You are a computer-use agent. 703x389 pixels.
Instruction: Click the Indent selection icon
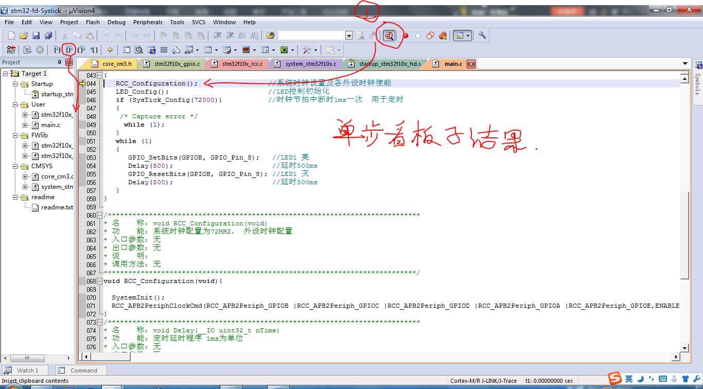click(218, 36)
